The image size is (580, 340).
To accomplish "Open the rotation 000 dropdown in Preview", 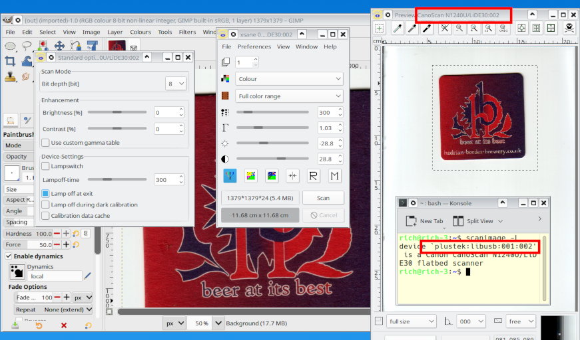I will 471,321.
